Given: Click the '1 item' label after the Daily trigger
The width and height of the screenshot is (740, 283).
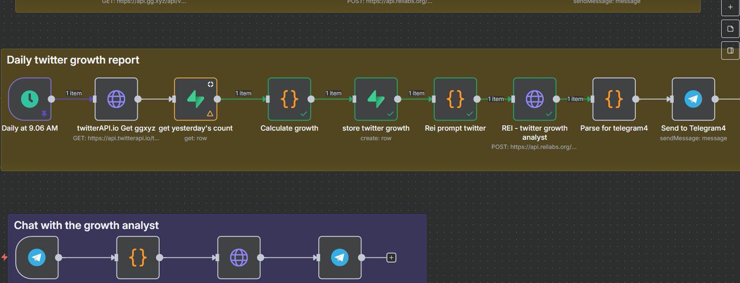Looking at the screenshot, I should [x=74, y=94].
